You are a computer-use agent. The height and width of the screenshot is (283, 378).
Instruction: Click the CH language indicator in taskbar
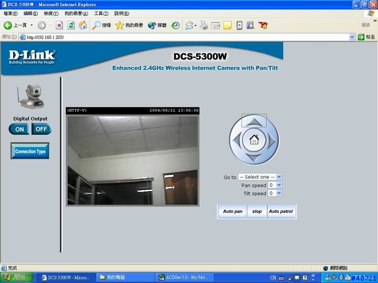[x=273, y=278]
